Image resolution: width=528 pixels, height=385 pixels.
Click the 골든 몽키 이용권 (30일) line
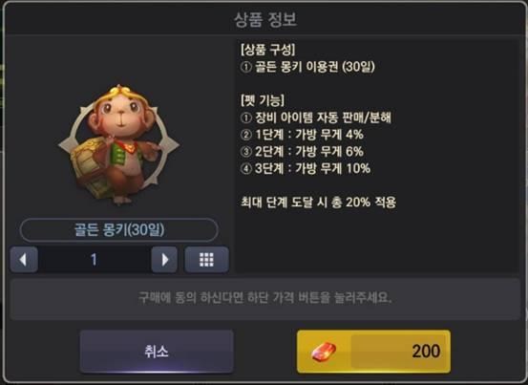(307, 67)
